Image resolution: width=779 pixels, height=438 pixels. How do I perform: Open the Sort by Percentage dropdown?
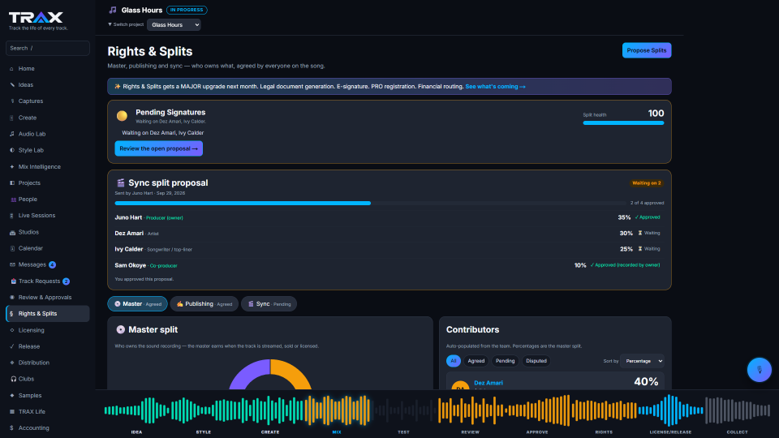(x=643, y=361)
